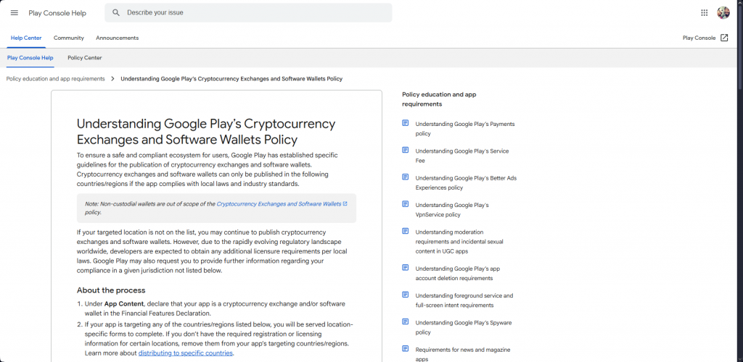Image resolution: width=743 pixels, height=362 pixels.
Task: Click the external-link icon after Software Wallets link
Action: click(x=345, y=203)
